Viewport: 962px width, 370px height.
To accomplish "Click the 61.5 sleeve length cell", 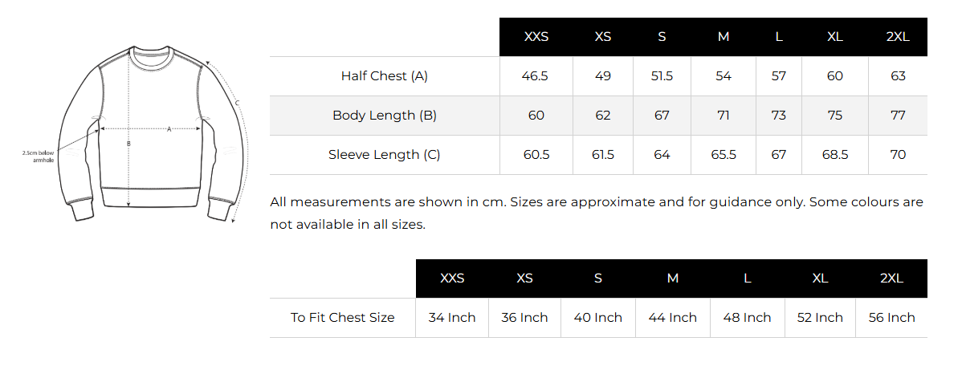I will tap(603, 155).
